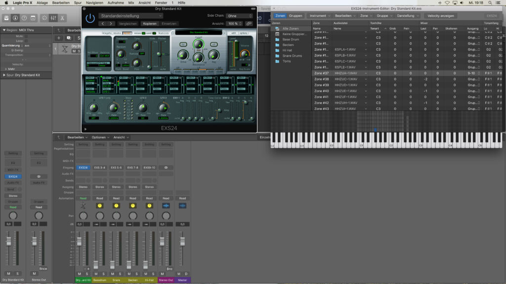The width and height of the screenshot is (506, 284).
Task: Switch to Zonen tab in EXS24 editor
Action: [x=280, y=16]
